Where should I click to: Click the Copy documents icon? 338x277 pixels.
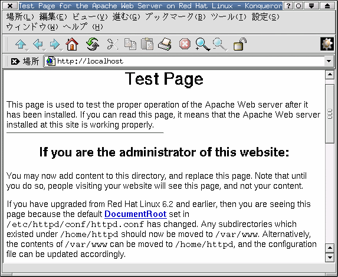(x=130, y=44)
